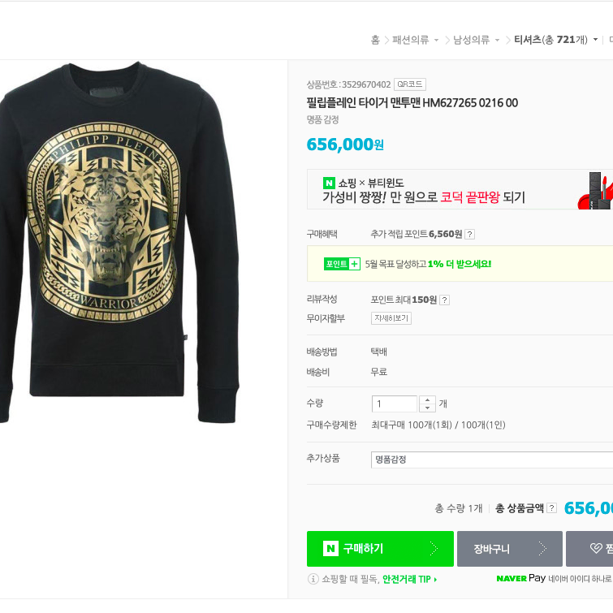Click the green 구매하기 button
This screenshot has height=613, width=613.
click(x=380, y=549)
